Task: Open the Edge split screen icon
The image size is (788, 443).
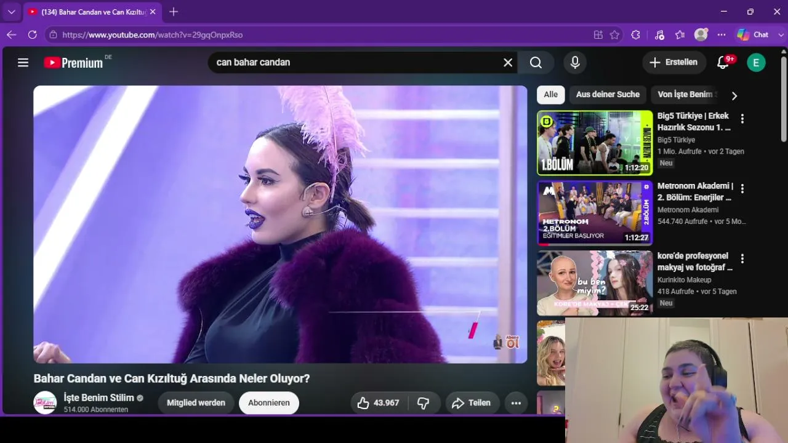Action: click(598, 35)
